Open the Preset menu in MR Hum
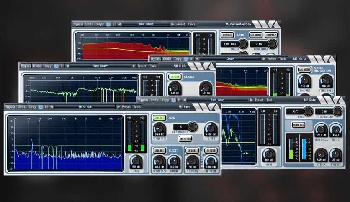350x202 pixels. 126,107
